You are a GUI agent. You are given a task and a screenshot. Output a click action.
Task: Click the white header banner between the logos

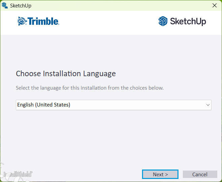coord(108,21)
